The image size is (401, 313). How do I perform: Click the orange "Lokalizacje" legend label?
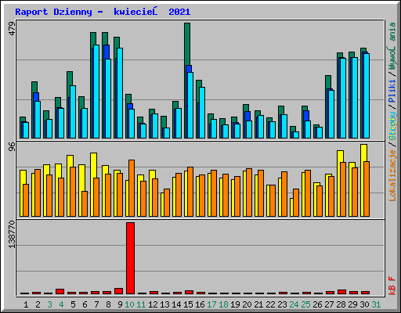[392, 175]
